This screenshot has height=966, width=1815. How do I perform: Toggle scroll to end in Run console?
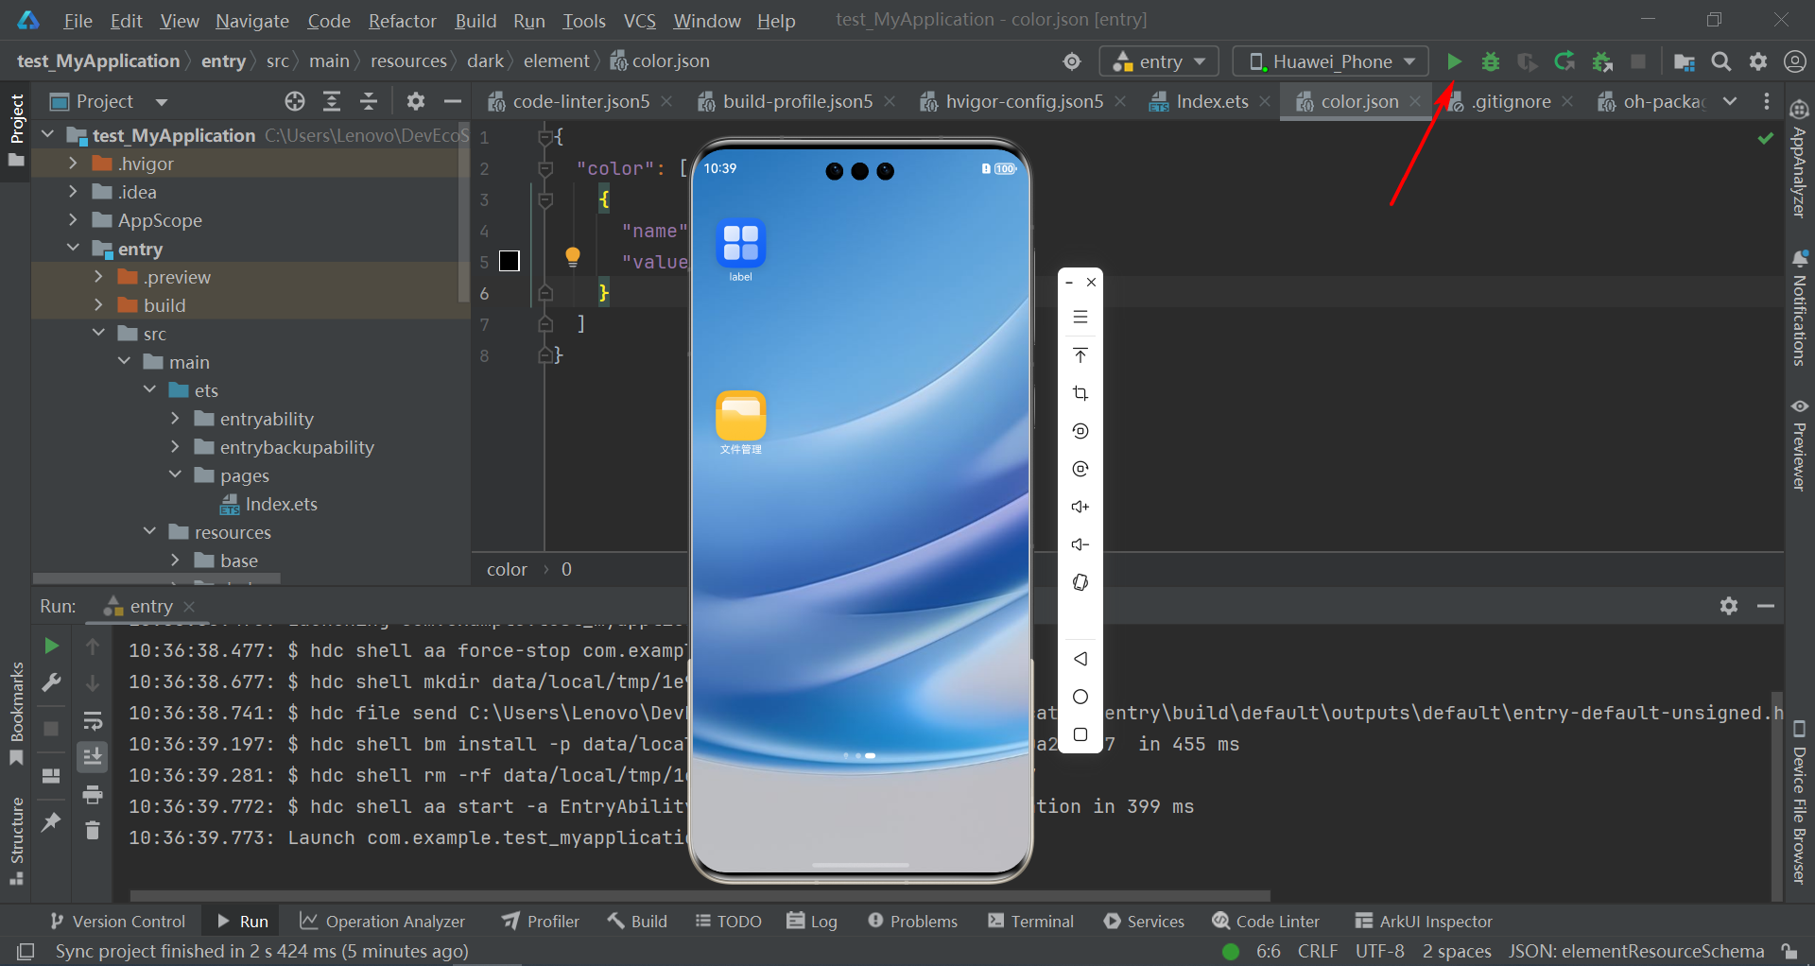pos(93,757)
